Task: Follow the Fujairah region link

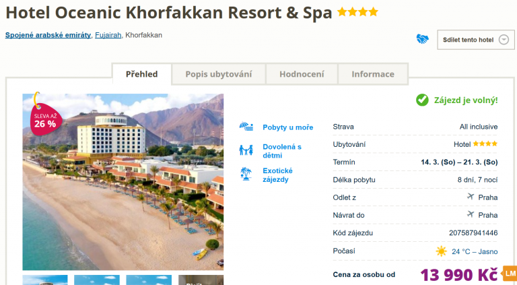Action: [108, 35]
